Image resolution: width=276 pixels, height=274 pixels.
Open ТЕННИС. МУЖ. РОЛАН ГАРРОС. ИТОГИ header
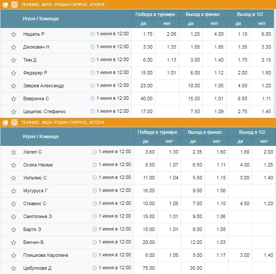63,5
